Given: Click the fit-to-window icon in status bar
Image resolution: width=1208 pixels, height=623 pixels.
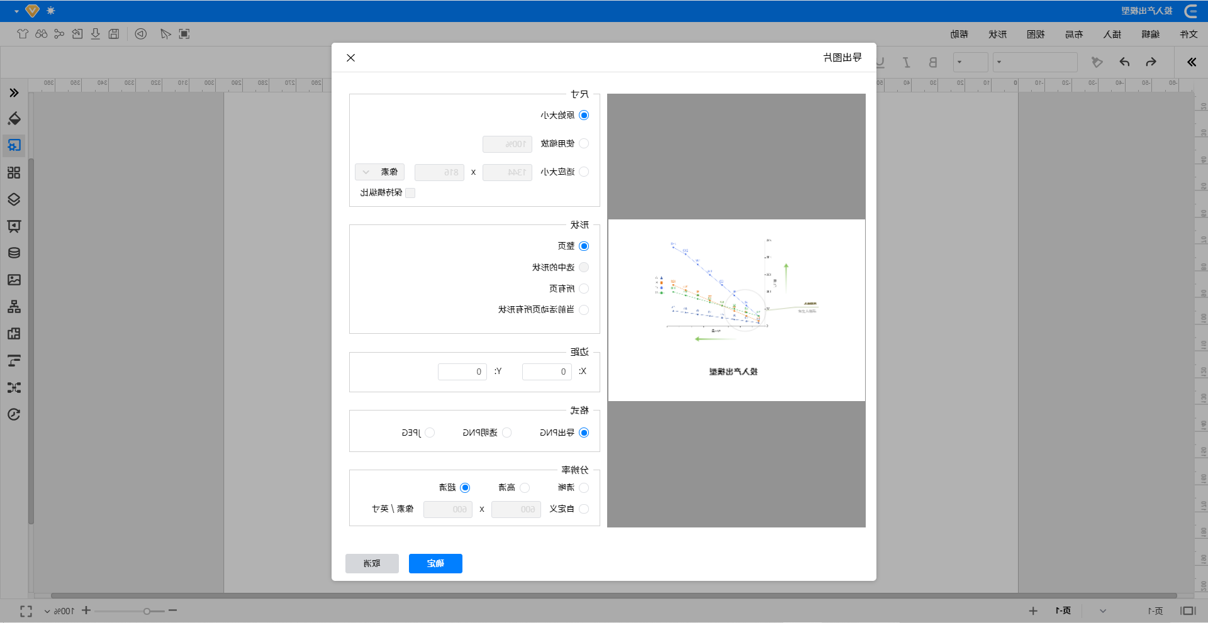Looking at the screenshot, I should [x=26, y=611].
